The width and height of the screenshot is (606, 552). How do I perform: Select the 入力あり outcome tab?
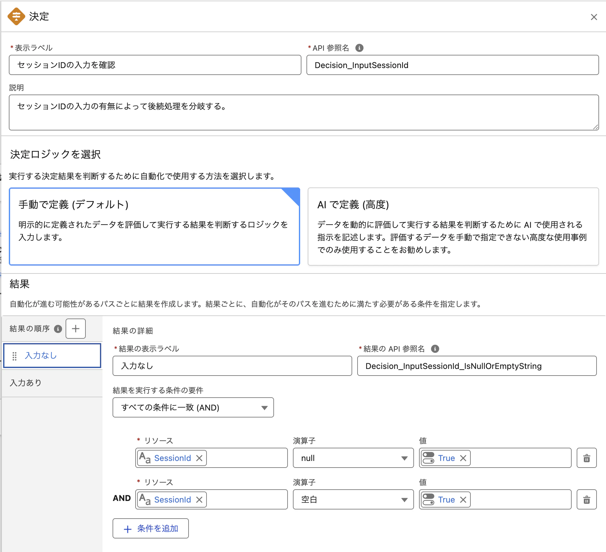pos(52,383)
